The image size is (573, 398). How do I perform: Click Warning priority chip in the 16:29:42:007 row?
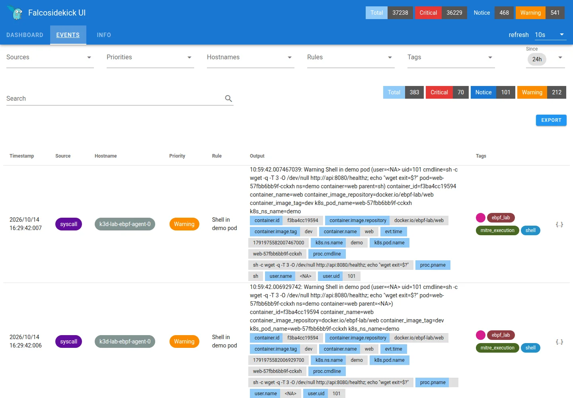[x=184, y=224]
